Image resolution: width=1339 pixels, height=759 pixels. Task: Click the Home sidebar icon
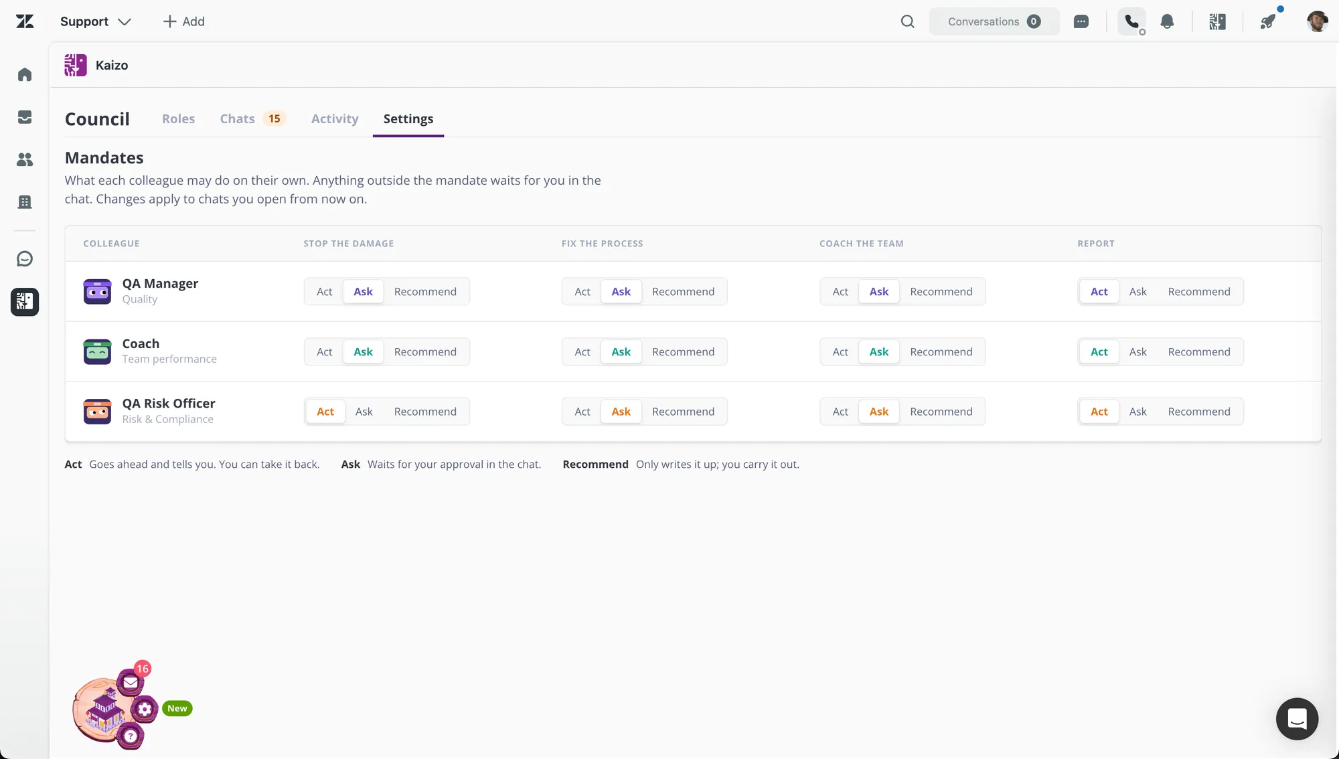(x=25, y=74)
